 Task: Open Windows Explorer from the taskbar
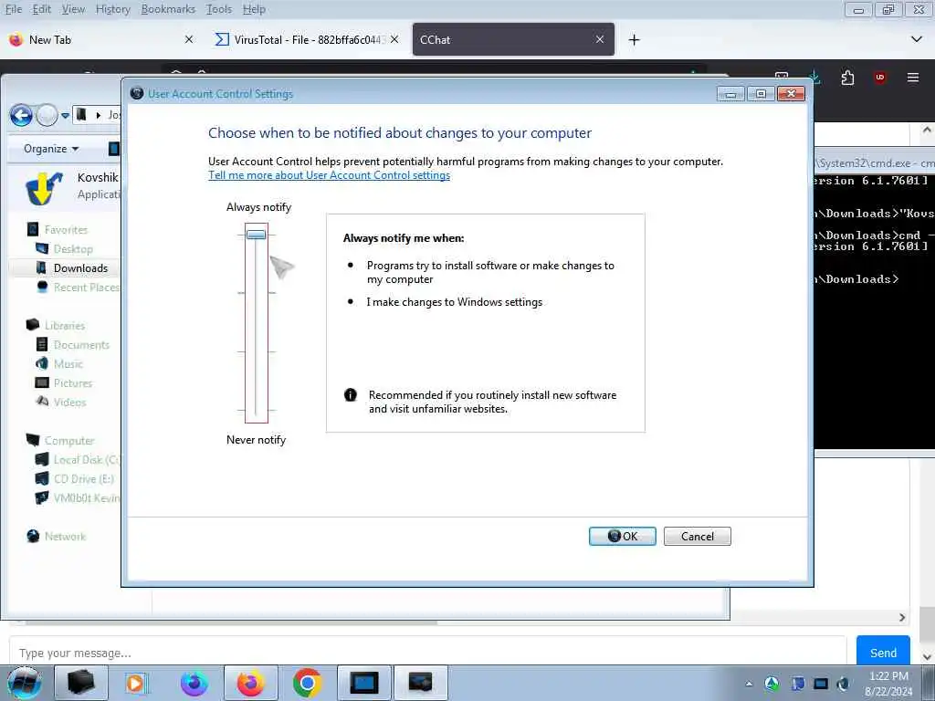tap(81, 683)
